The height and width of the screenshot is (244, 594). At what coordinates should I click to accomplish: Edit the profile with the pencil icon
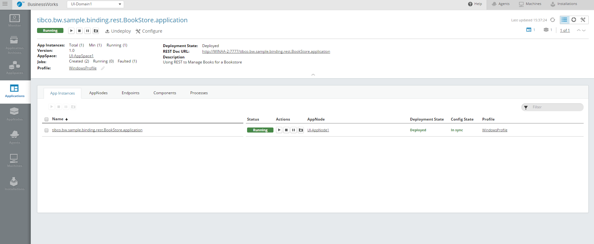point(103,68)
